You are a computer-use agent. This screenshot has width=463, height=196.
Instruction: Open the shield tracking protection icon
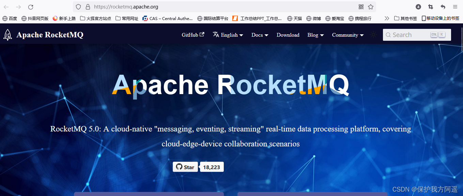tap(78, 7)
